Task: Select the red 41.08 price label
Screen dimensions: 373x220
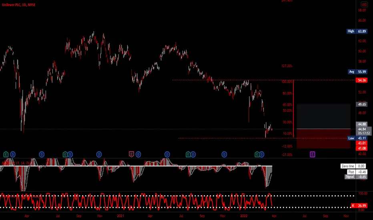Action: click(x=362, y=148)
